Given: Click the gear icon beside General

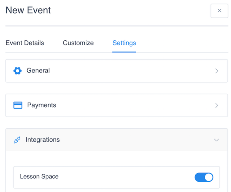Looking at the screenshot, I should tap(17, 71).
